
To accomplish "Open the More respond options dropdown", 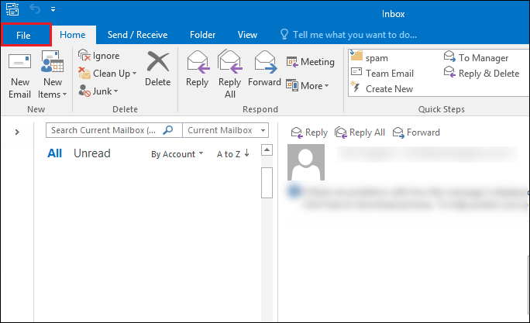I will (x=308, y=85).
